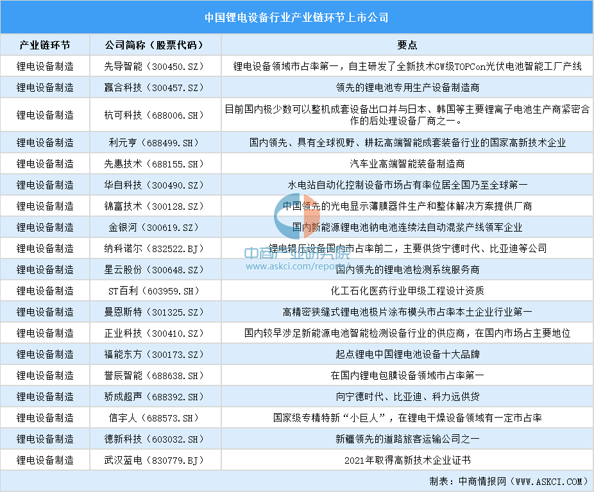594x492 pixels.
Task: Click the key point 在国内锂电包膜设备领域市占率第一
Action: coord(407,376)
